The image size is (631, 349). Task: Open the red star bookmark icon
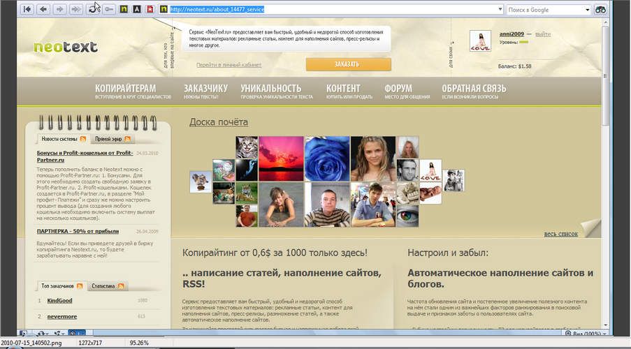150,9
